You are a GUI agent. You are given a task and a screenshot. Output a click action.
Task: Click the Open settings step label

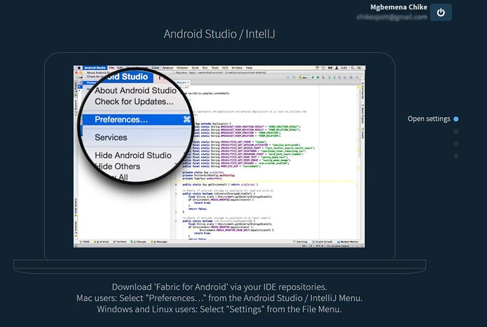429,119
